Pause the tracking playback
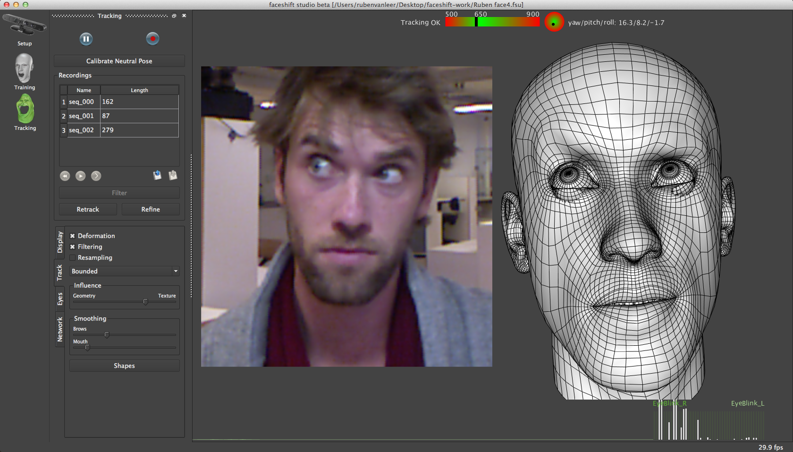 (x=86, y=39)
